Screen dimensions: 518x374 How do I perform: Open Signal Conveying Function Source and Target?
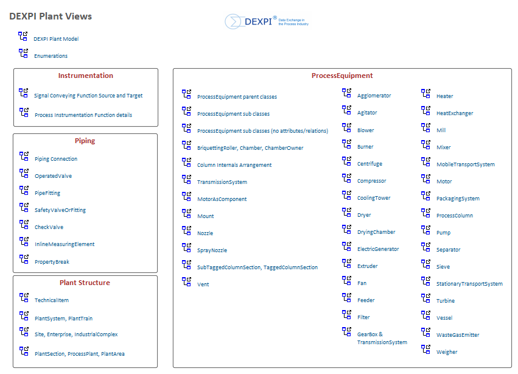(88, 96)
